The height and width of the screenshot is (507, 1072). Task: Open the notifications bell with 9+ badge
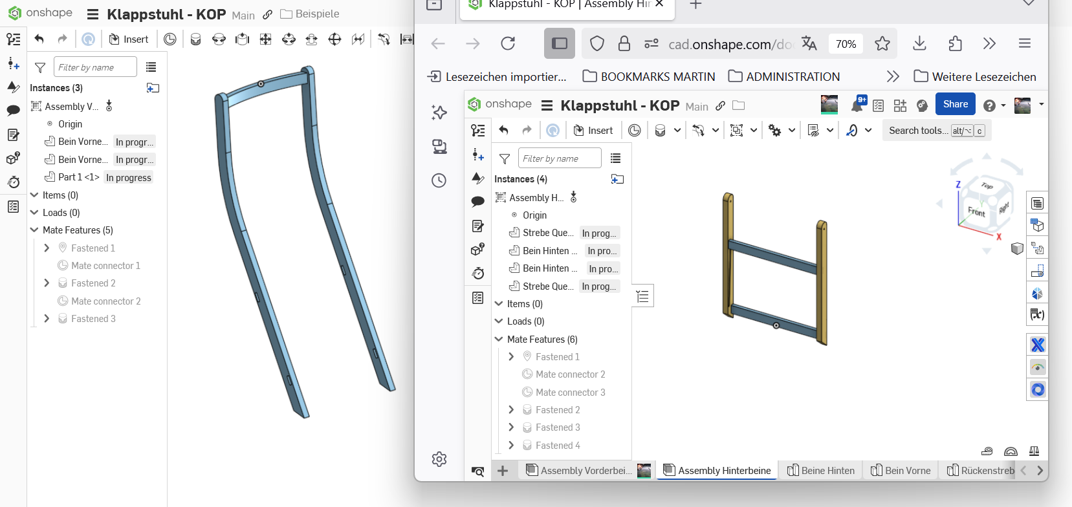point(858,105)
